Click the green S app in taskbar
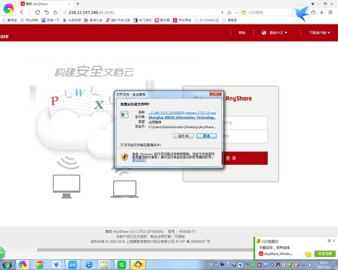This screenshot has height=270, width=338. tap(122, 265)
